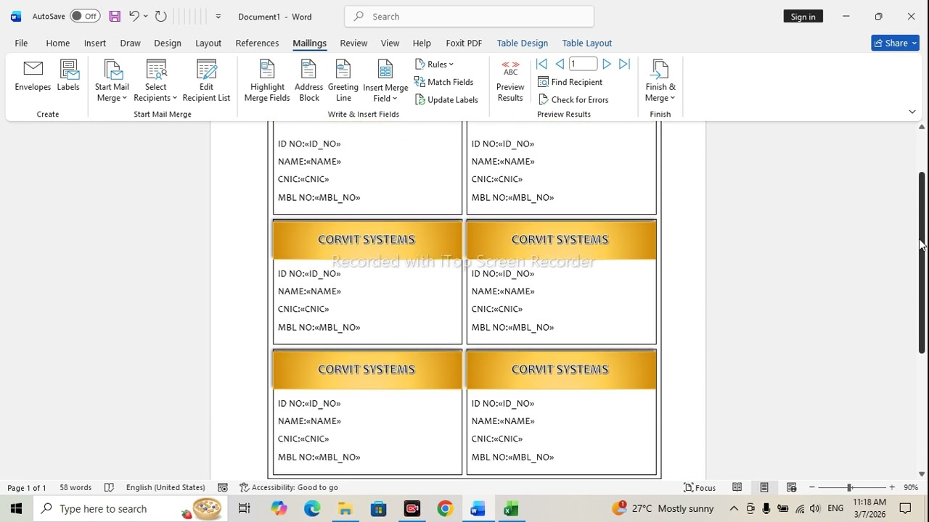Toggle Preview Results
The height and width of the screenshot is (522, 929).
pyautogui.click(x=510, y=81)
